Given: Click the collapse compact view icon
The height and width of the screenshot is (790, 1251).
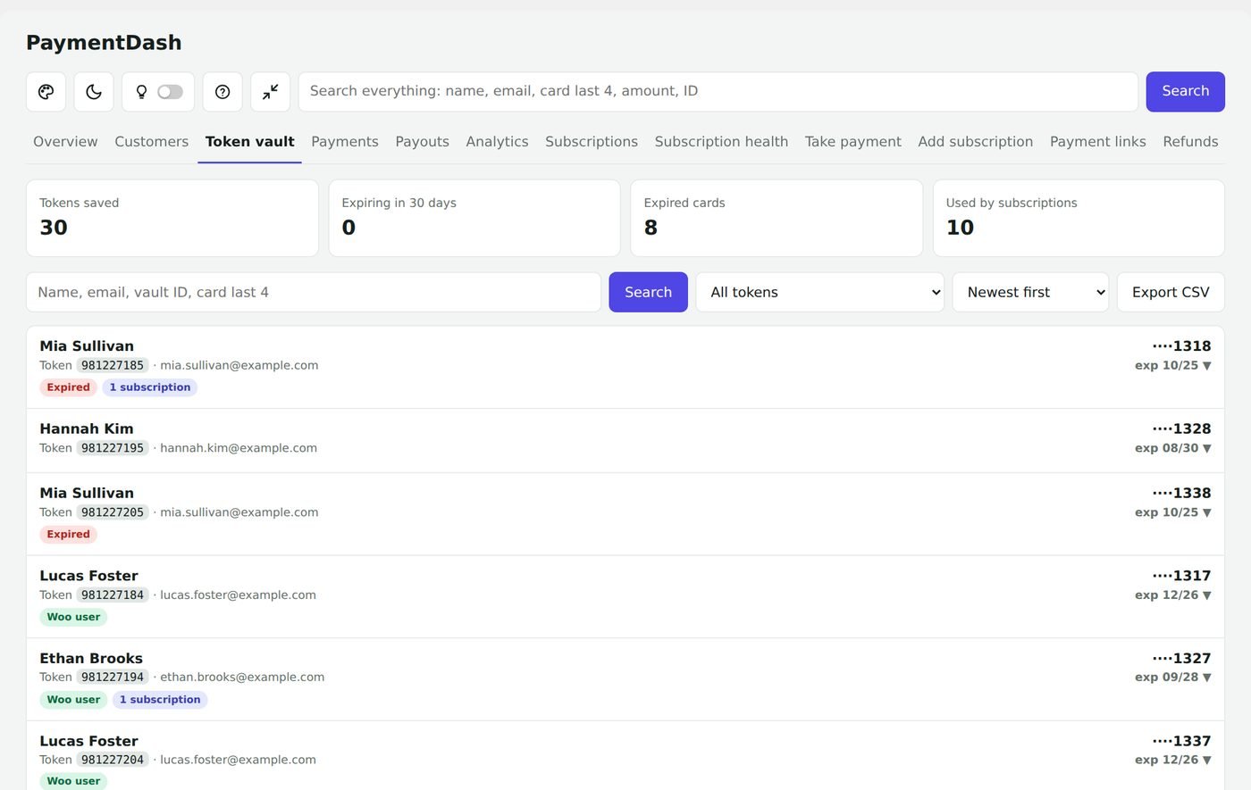Looking at the screenshot, I should click(270, 92).
